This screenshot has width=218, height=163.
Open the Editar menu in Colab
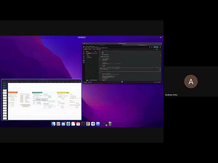(89, 48)
